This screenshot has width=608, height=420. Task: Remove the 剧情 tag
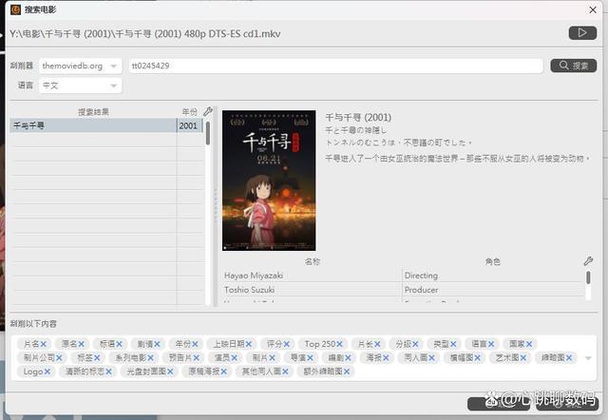pos(157,344)
